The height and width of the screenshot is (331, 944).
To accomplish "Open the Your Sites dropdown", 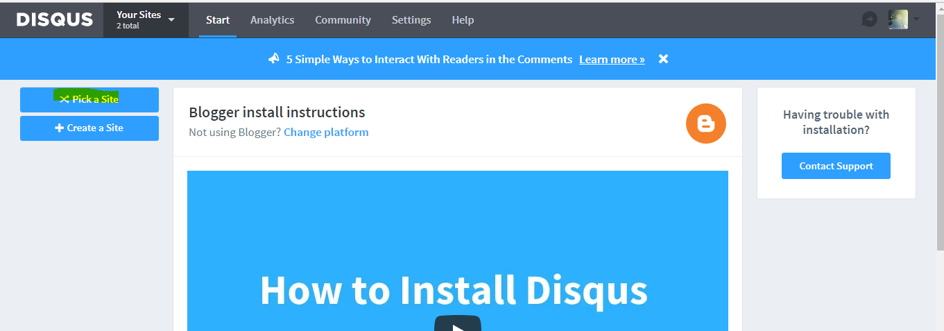I will (x=146, y=19).
